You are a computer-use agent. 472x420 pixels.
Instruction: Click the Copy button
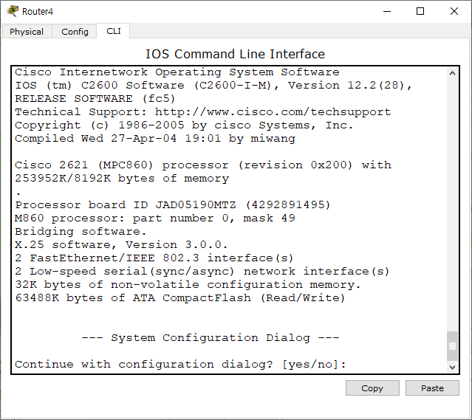tap(372, 388)
